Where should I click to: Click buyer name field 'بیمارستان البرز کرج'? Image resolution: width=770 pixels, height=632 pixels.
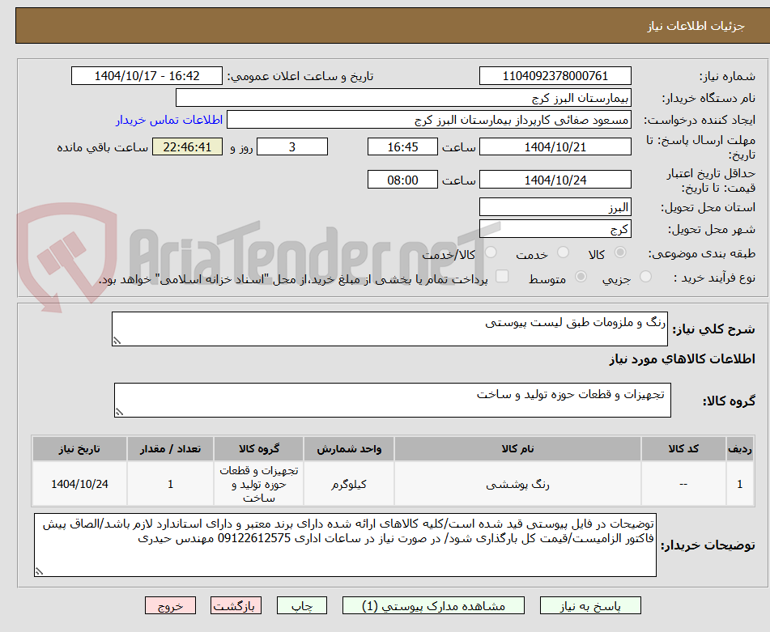tap(403, 98)
